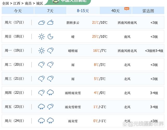Click the <3级转3-4级 wind level
This screenshot has width=167, height=130.
154,51
